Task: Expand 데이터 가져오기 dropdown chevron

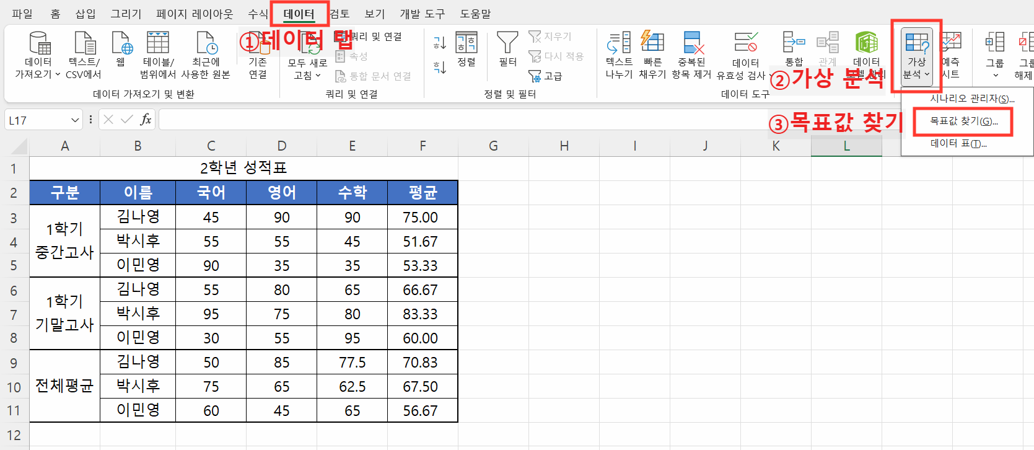Action: (58, 74)
